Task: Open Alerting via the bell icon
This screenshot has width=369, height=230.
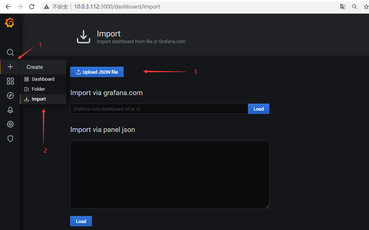Action: coord(10,110)
